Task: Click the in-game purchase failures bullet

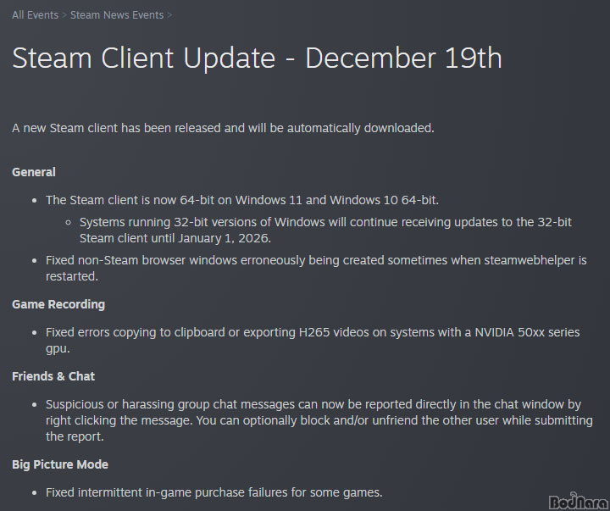Action: [x=214, y=492]
